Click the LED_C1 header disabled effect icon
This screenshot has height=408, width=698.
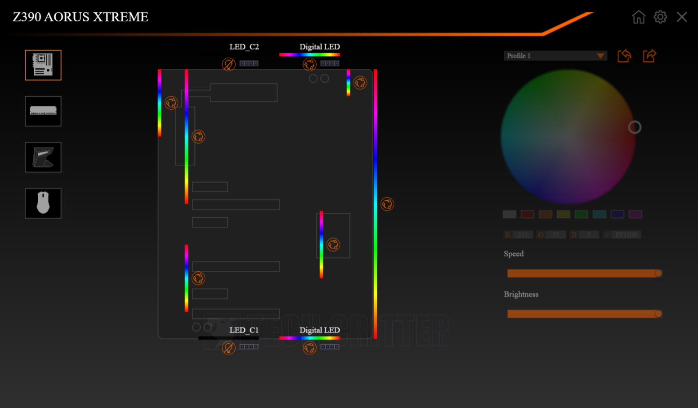(228, 348)
